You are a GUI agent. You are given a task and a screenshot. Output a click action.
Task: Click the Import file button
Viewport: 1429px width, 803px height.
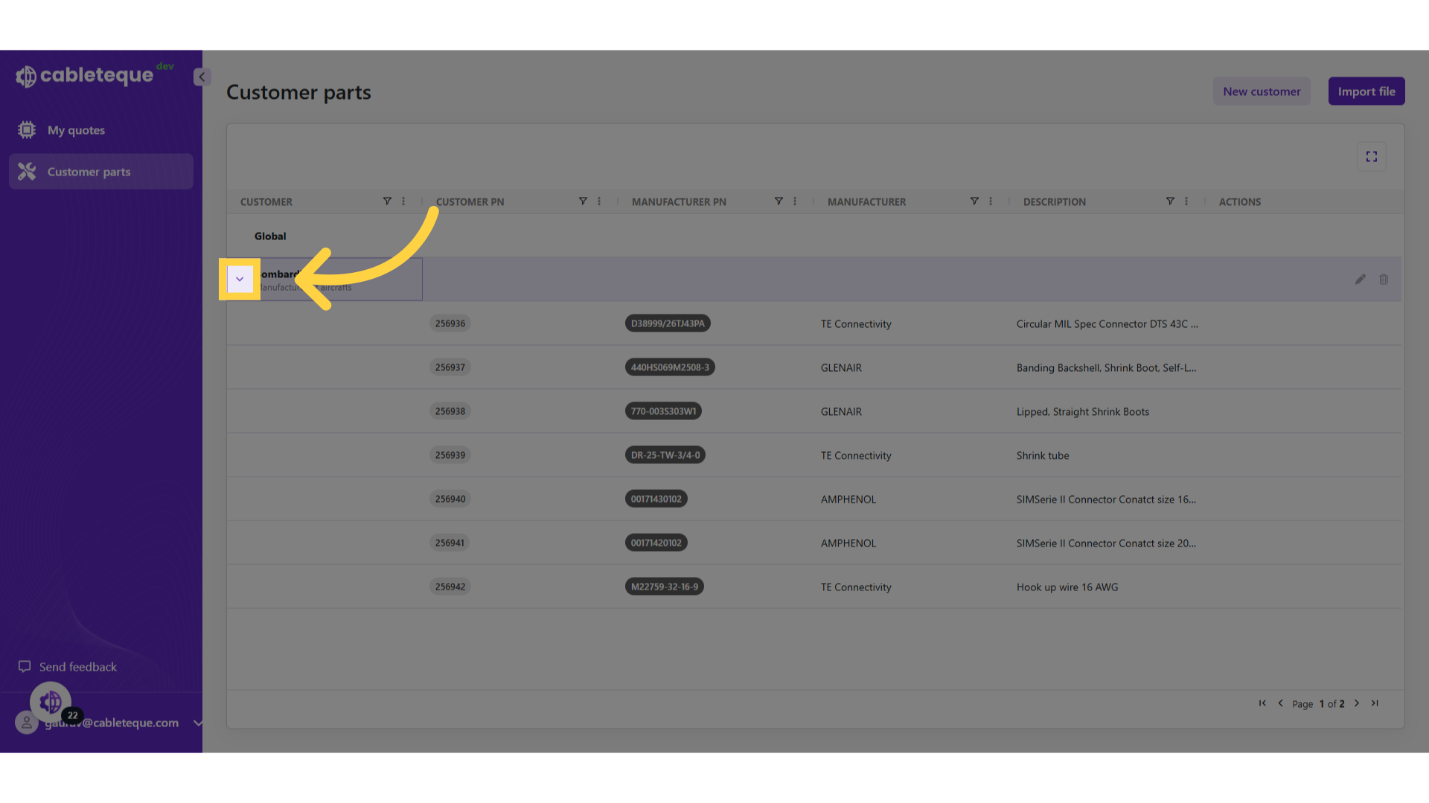click(1366, 91)
